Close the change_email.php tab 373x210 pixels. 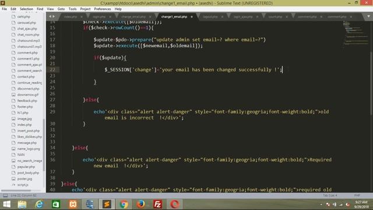pyautogui.click(x=150, y=17)
